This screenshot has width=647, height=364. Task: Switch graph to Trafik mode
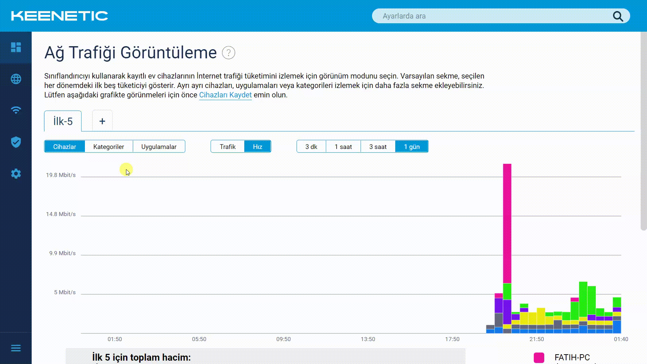click(x=227, y=147)
